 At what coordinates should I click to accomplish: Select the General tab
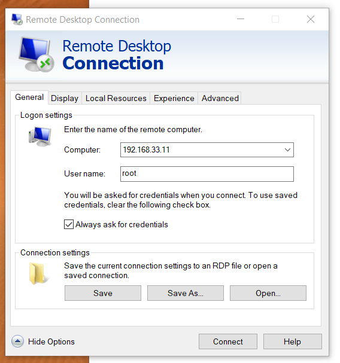click(x=29, y=97)
